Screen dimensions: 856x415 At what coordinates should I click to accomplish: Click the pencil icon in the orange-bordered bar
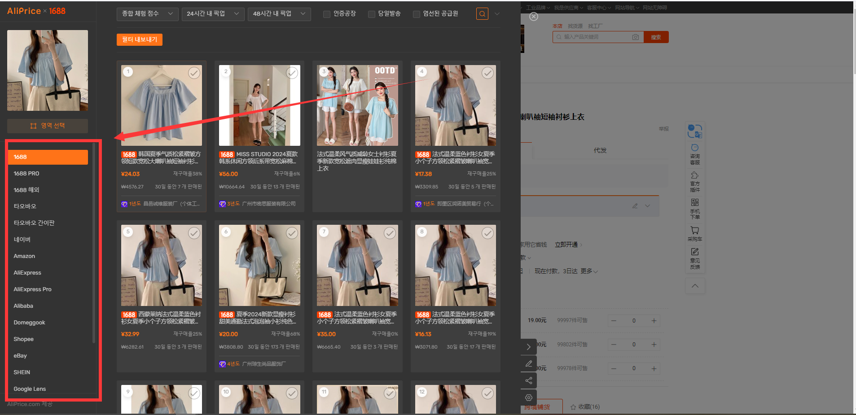(635, 206)
